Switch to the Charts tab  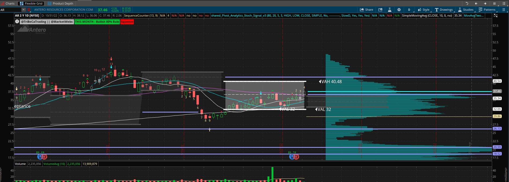coord(8,3)
